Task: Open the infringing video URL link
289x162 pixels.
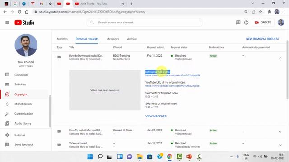Action: (x=172, y=76)
